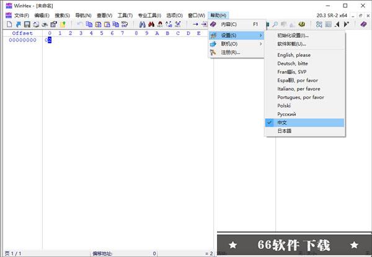This screenshot has height=257, width=372.
Task: Select 初始化设置(I)... in submenu
Action: coord(304,36)
